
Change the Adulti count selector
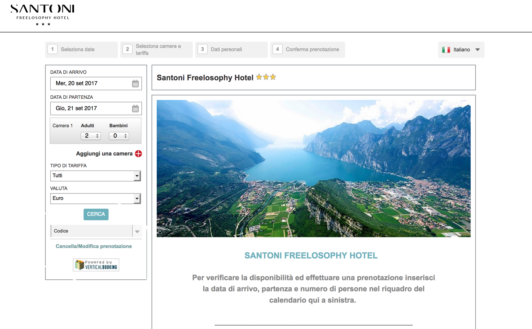click(91, 136)
